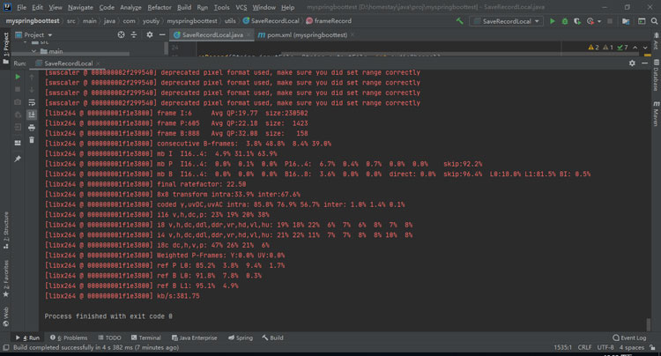Click the Run console vertical scrollbar
This screenshot has width=661, height=356.
(x=649, y=324)
